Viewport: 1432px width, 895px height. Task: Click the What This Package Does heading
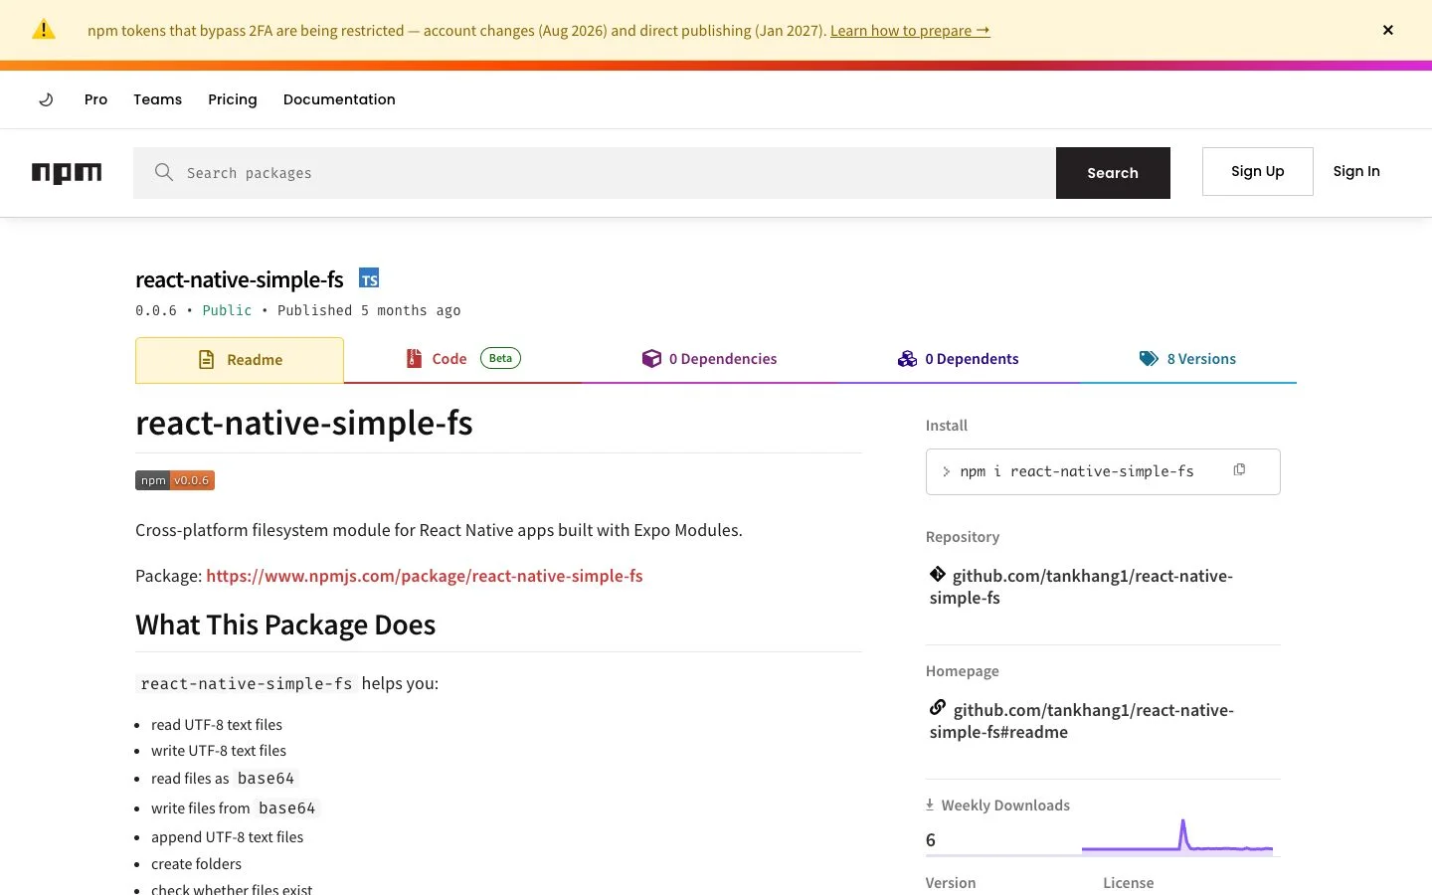[x=285, y=625]
